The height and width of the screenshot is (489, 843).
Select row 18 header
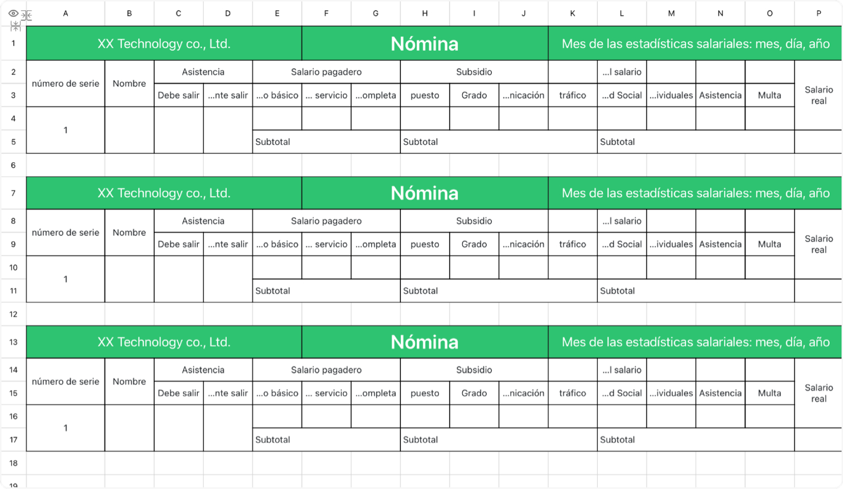(x=13, y=463)
